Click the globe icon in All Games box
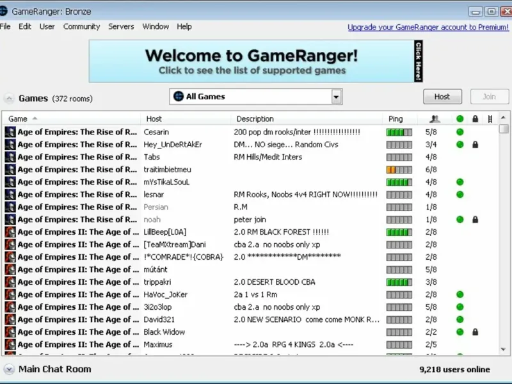512x384 pixels. click(x=179, y=97)
